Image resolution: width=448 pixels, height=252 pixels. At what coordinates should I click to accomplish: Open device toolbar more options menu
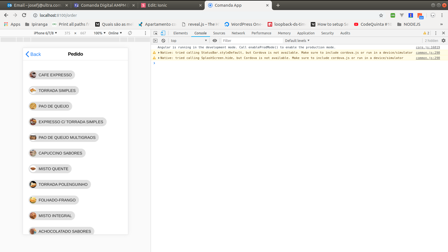[145, 33]
